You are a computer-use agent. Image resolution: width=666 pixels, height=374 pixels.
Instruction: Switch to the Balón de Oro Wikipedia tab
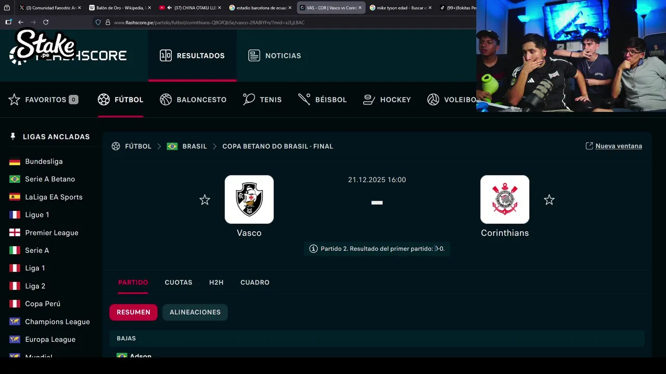[120, 8]
